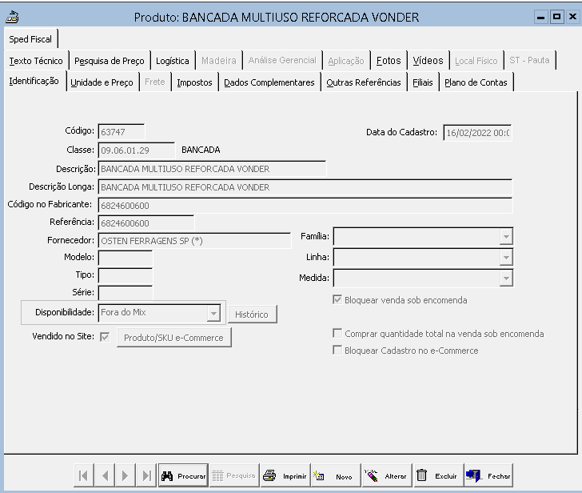Click the Série field
This screenshot has width=582, height=493.
point(126,293)
